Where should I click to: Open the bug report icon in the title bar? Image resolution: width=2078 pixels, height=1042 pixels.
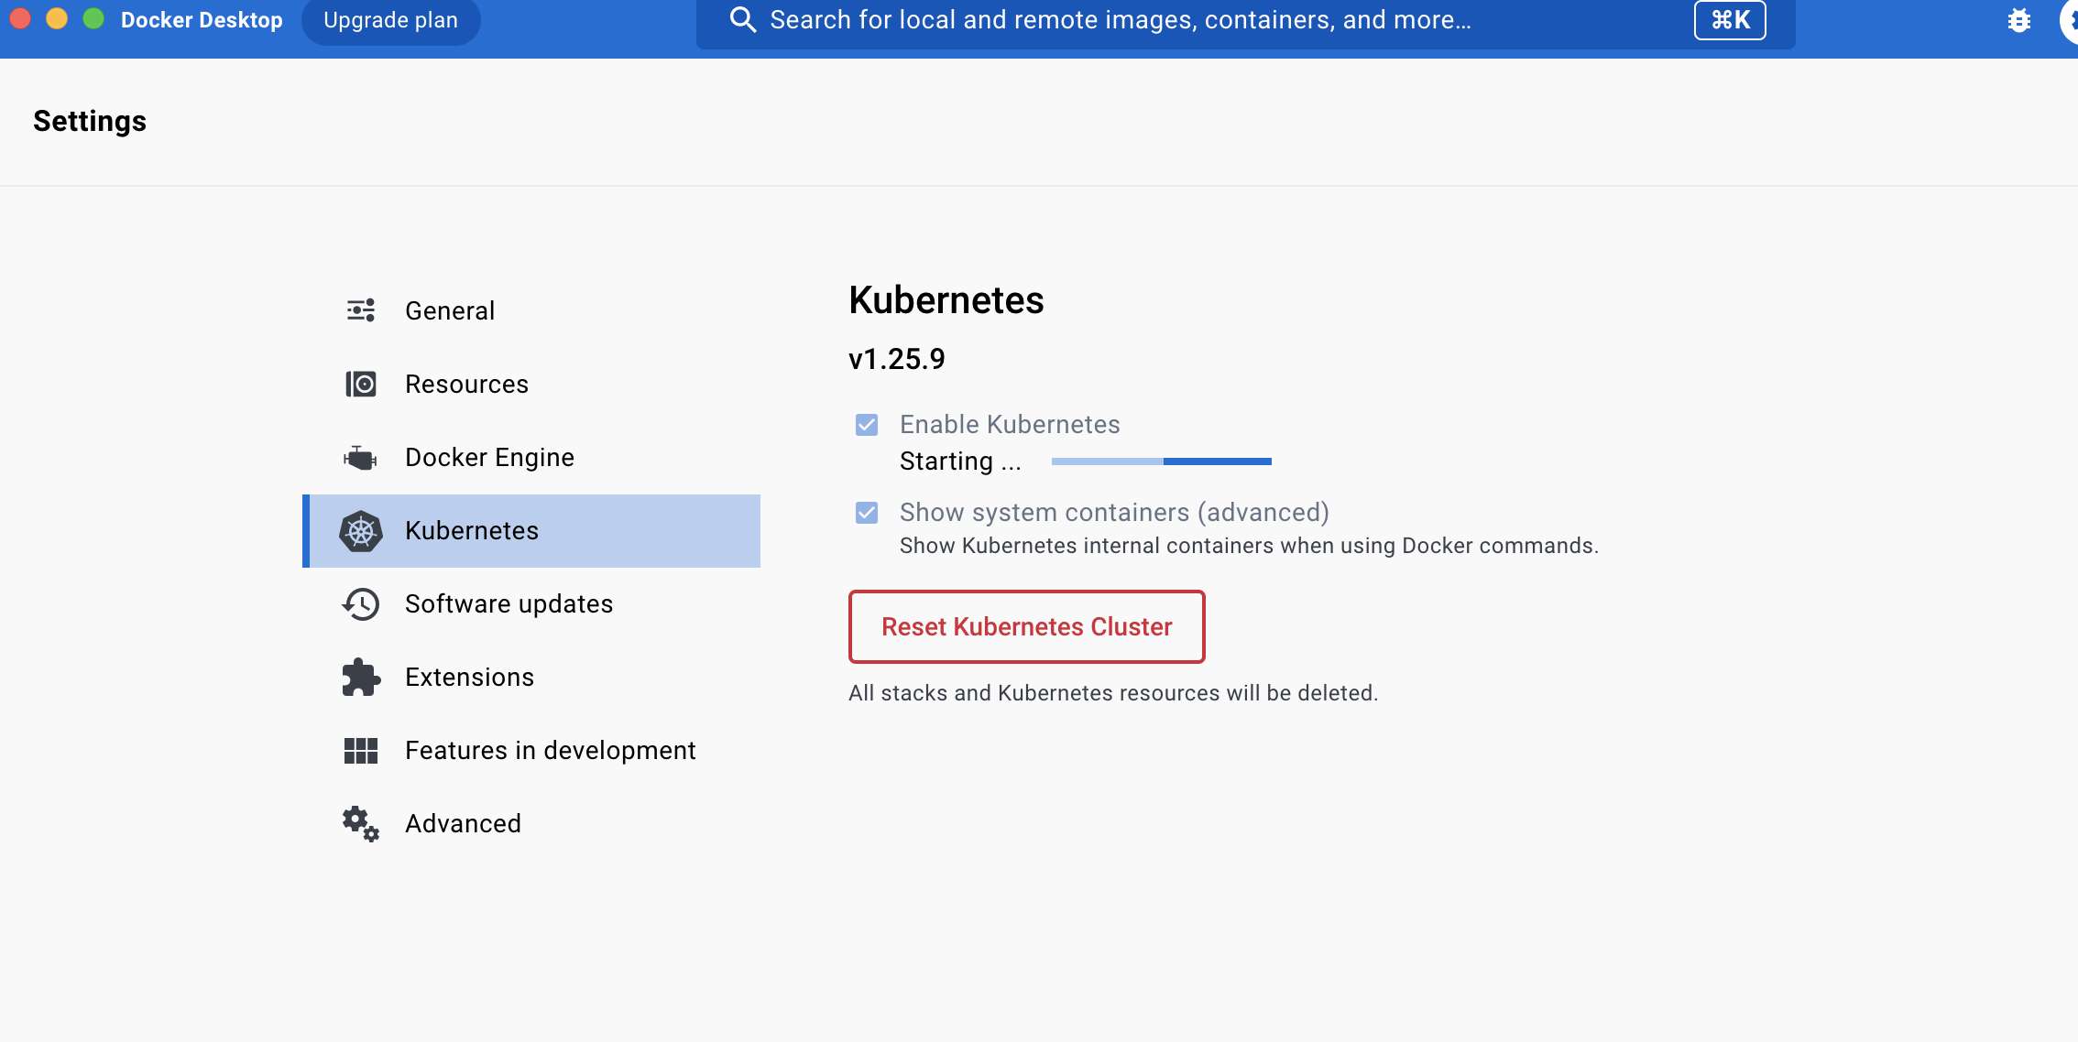2018,20
